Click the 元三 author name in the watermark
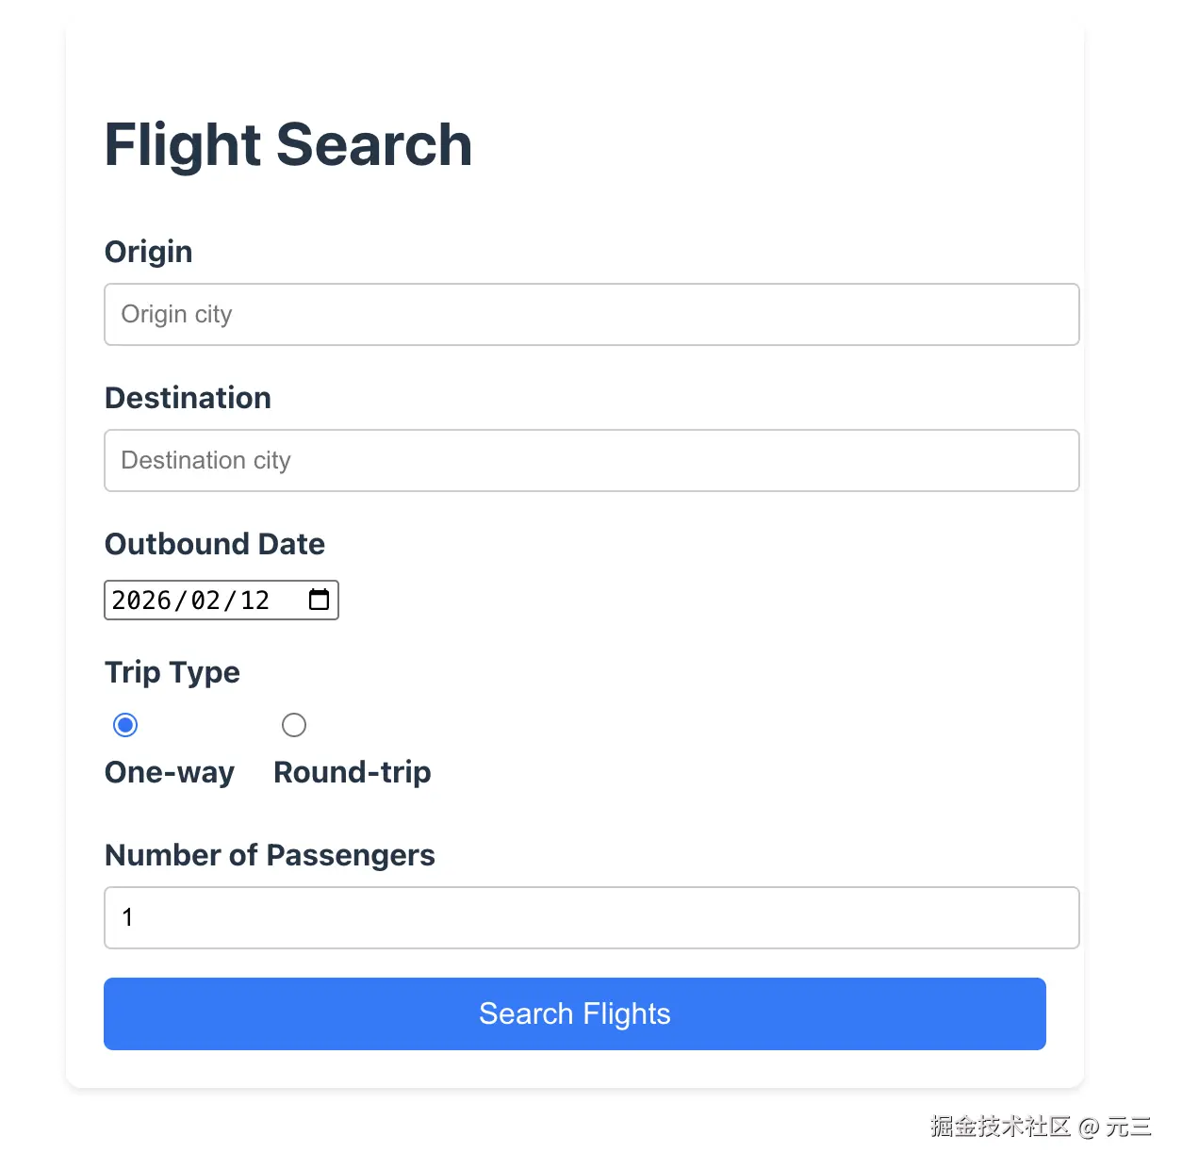Image resolution: width=1182 pixels, height=1169 pixels. click(1128, 1127)
